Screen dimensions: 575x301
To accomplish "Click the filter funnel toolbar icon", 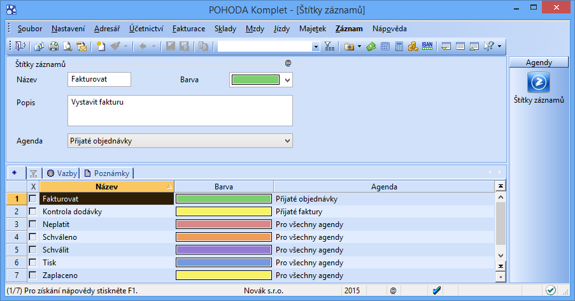I will (x=329, y=47).
